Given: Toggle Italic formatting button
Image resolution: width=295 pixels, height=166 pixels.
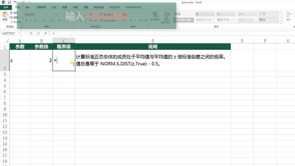Looking at the screenshot, I should click(30, 20).
